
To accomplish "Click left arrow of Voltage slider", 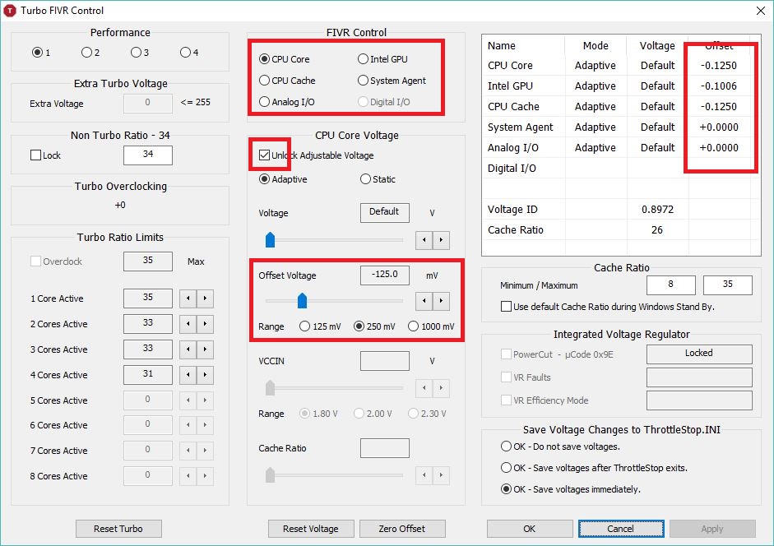I will (424, 240).
